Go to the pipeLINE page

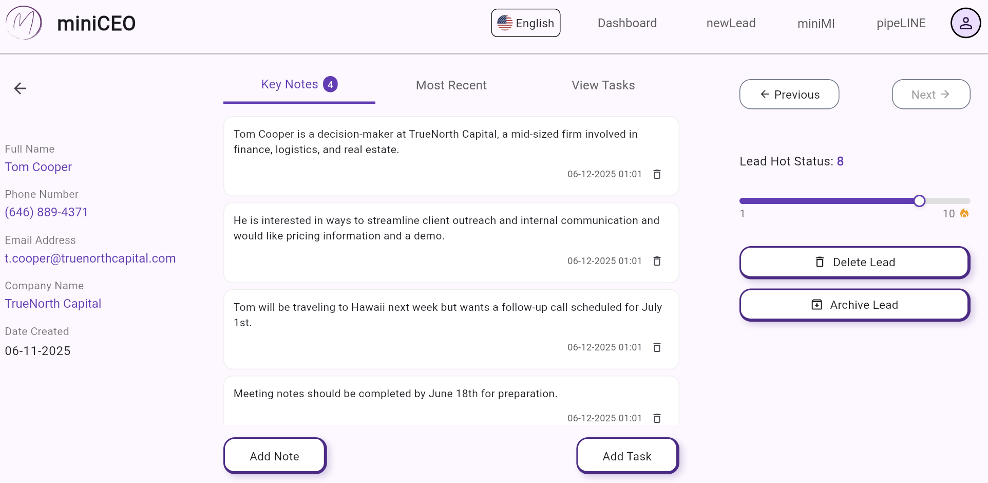(x=901, y=23)
